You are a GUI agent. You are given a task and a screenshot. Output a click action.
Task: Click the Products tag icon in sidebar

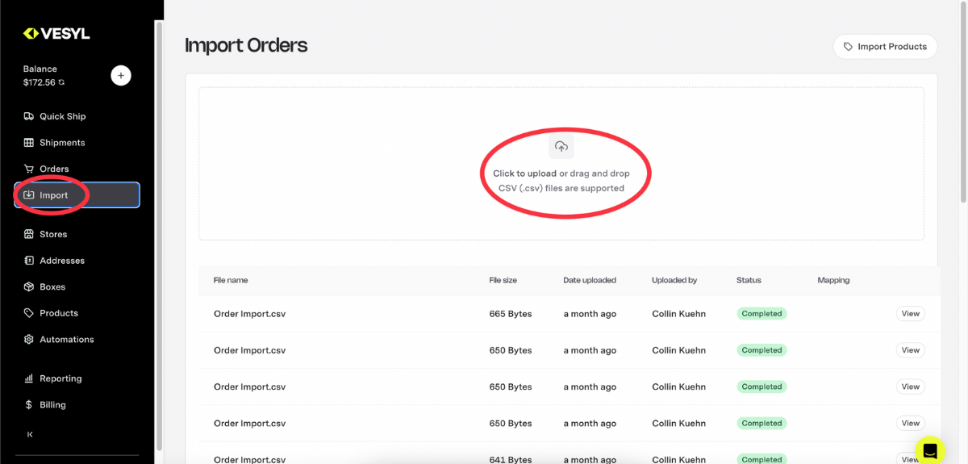[x=29, y=313]
